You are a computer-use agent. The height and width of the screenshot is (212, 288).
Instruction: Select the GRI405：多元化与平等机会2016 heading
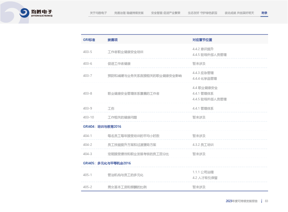pyautogui.click(x=107, y=163)
